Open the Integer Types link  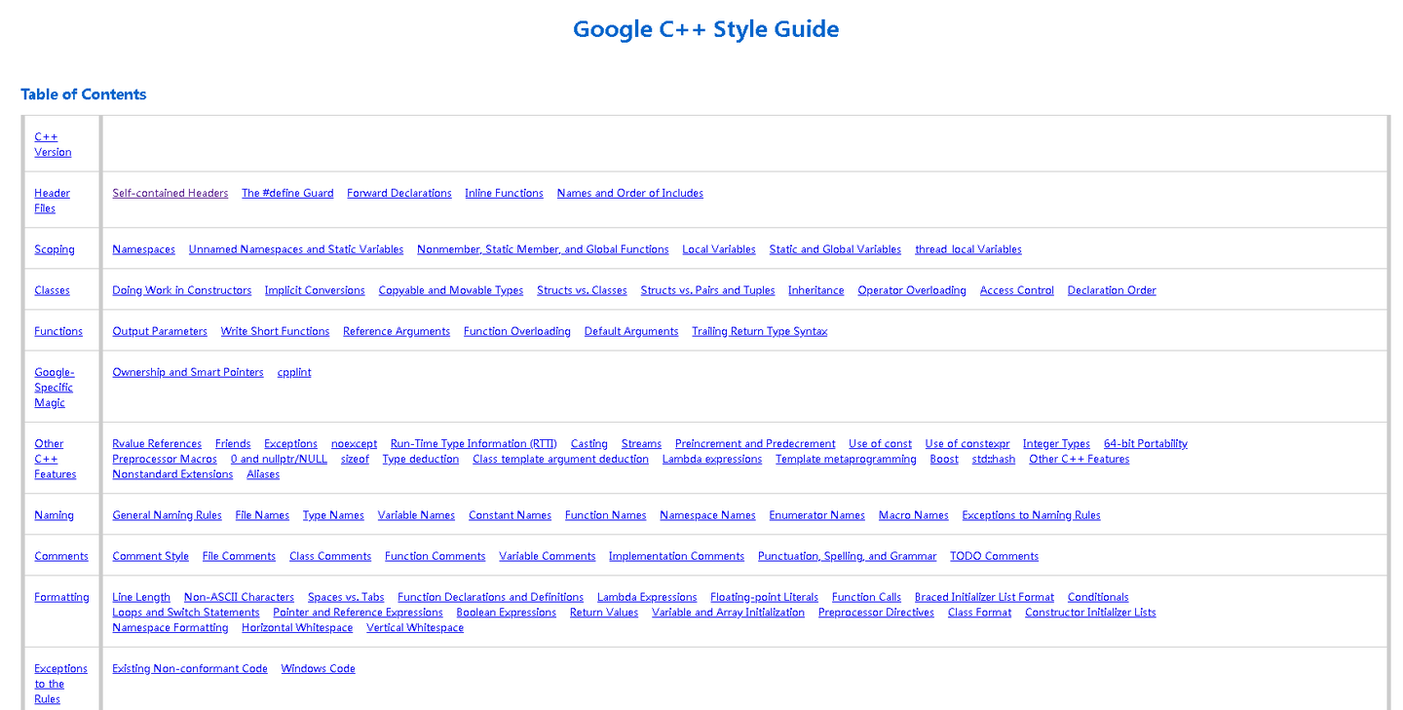(1056, 443)
